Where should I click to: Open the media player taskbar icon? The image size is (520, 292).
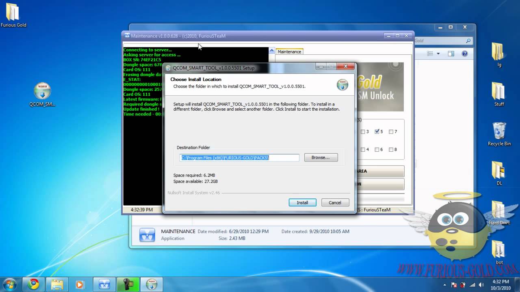(80, 284)
